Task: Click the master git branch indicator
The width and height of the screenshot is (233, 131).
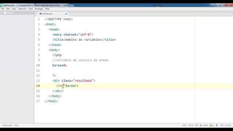Action: [205, 125]
